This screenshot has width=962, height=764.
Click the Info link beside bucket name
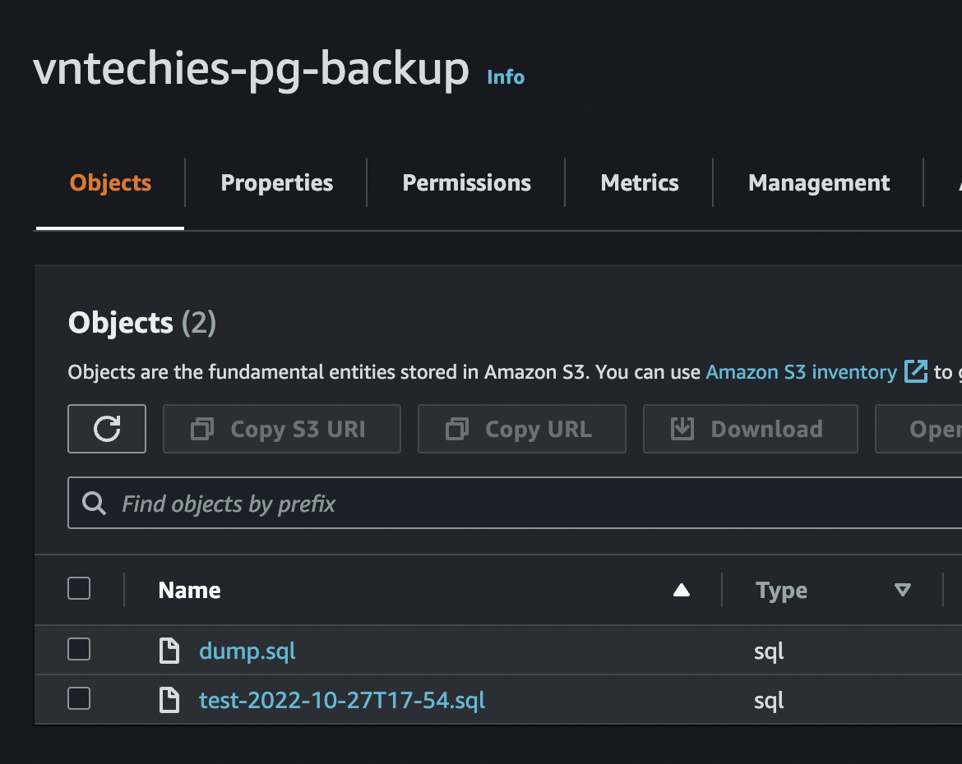506,77
